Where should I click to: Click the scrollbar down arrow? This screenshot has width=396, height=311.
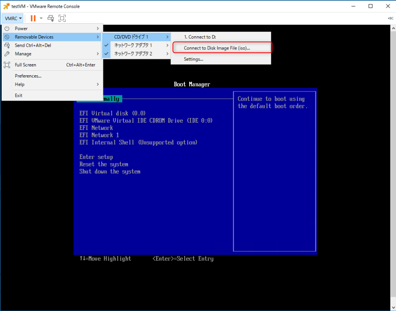(x=393, y=307)
